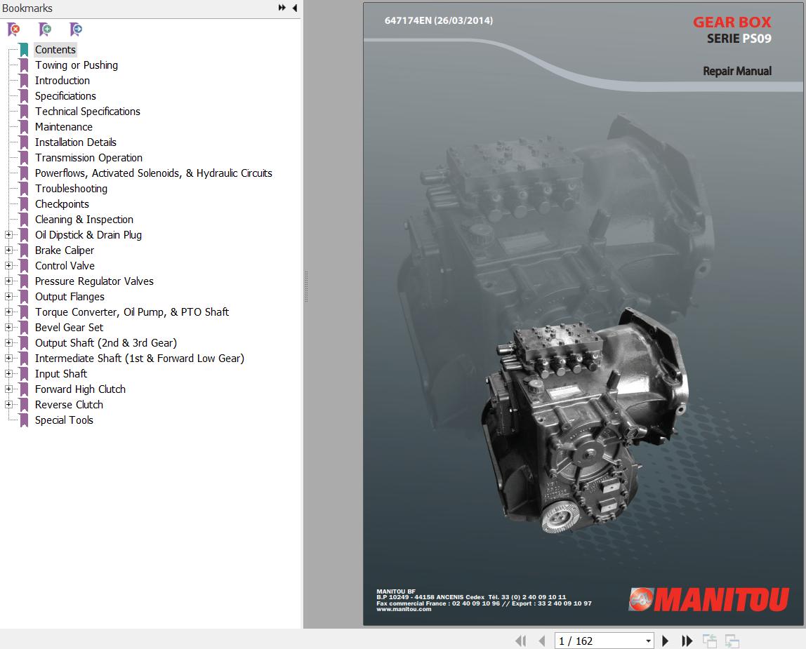
Task: Expand the Reverse Clutch bookmark
Action: point(8,404)
